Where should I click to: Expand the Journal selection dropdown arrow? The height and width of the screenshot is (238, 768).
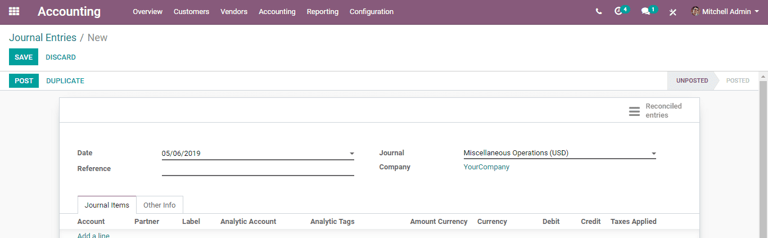[x=654, y=154]
